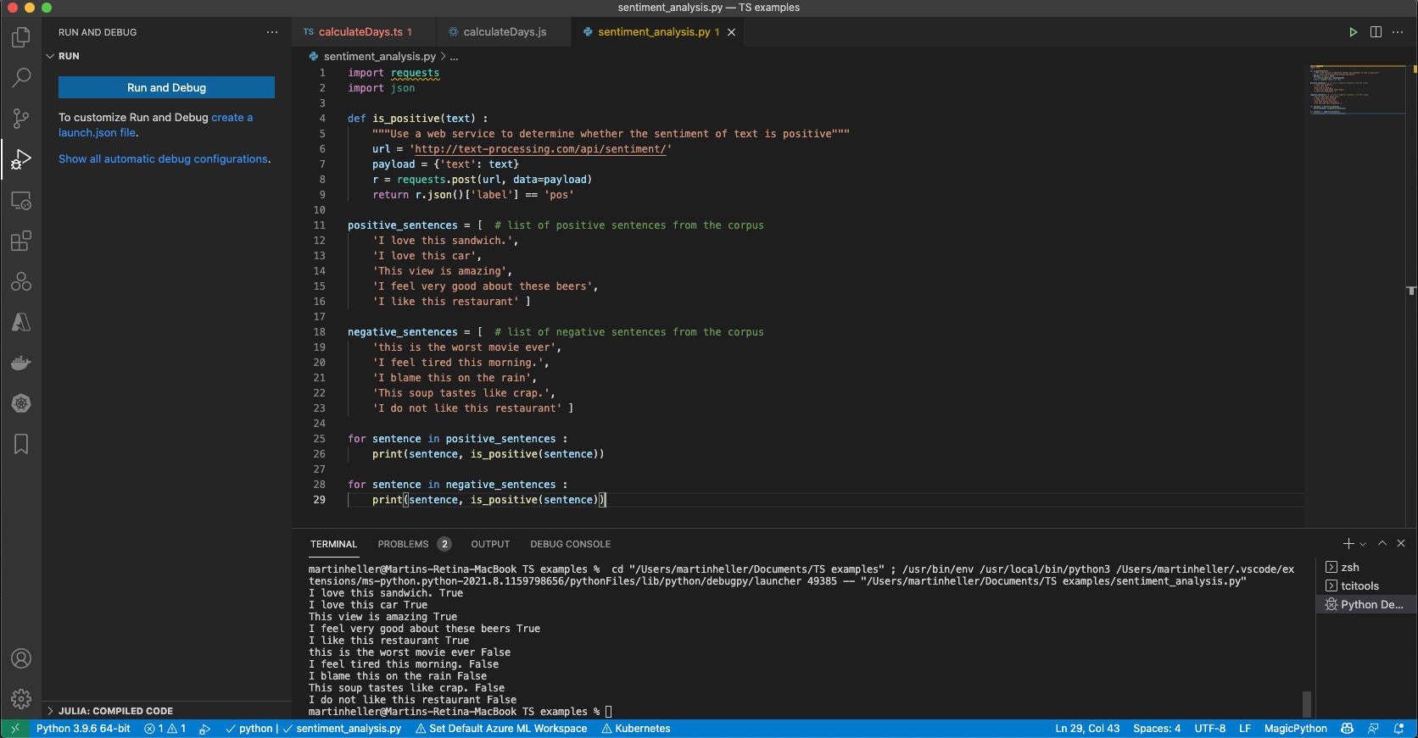The width and height of the screenshot is (1418, 738).
Task: Click the Run Python File play icon
Action: [x=1353, y=32]
